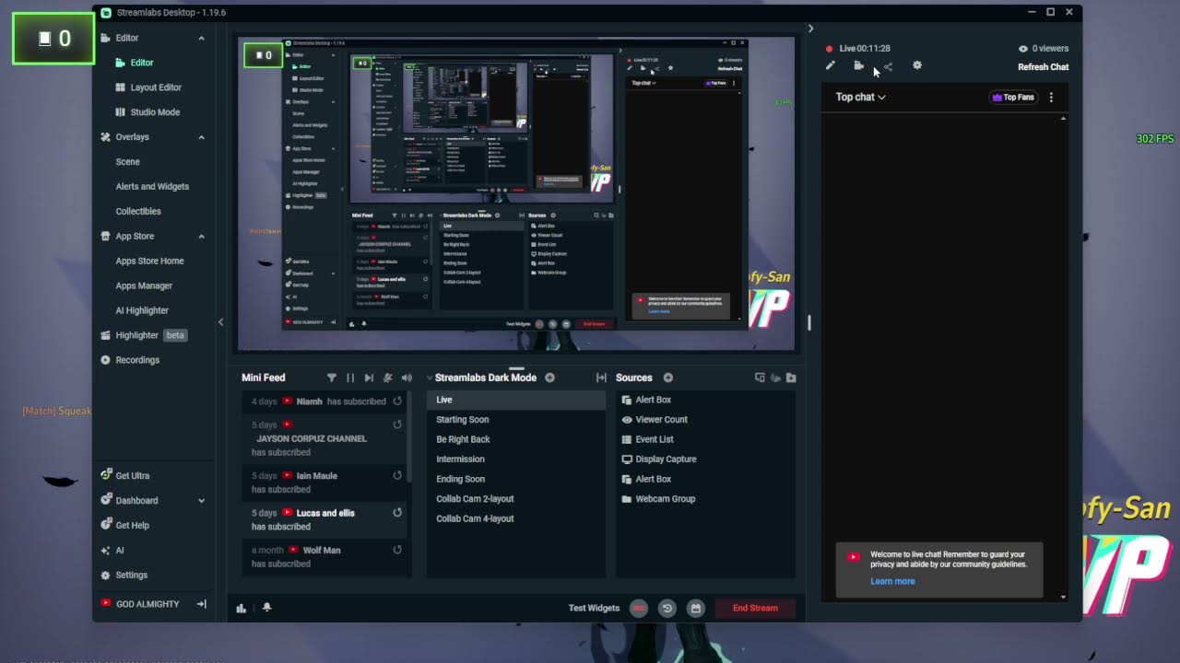Open scene transitions icon
Screen dimensions: 1180x663
(601, 378)
